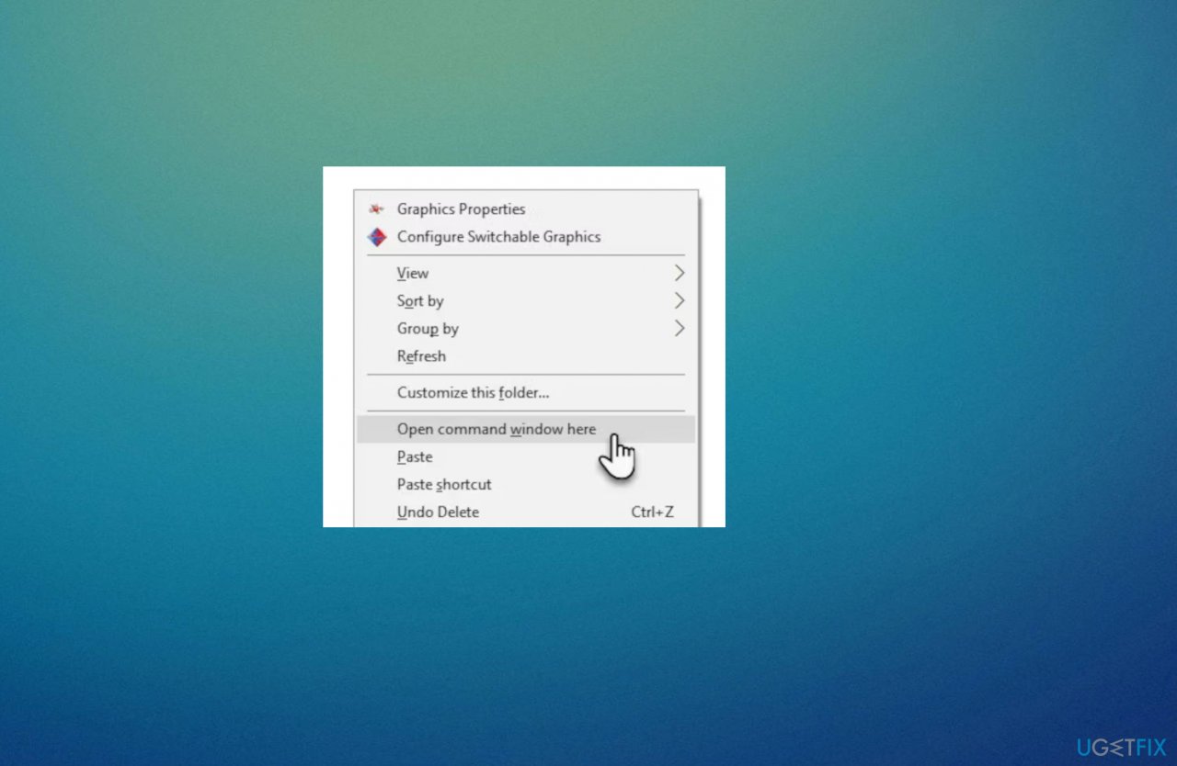Choose Refresh from context menu
The height and width of the screenshot is (766, 1177).
[x=526, y=356]
